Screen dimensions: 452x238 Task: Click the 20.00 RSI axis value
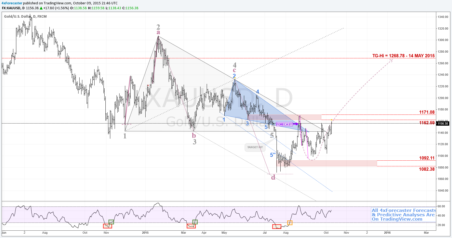click(441, 225)
